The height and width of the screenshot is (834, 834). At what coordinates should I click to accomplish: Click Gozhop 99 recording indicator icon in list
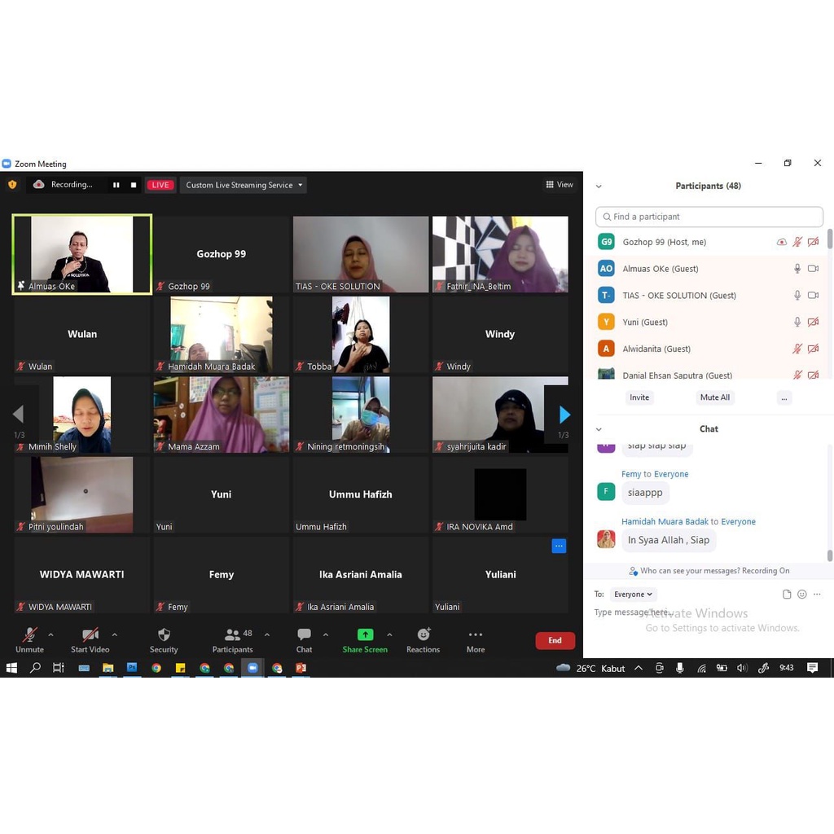pyautogui.click(x=781, y=242)
